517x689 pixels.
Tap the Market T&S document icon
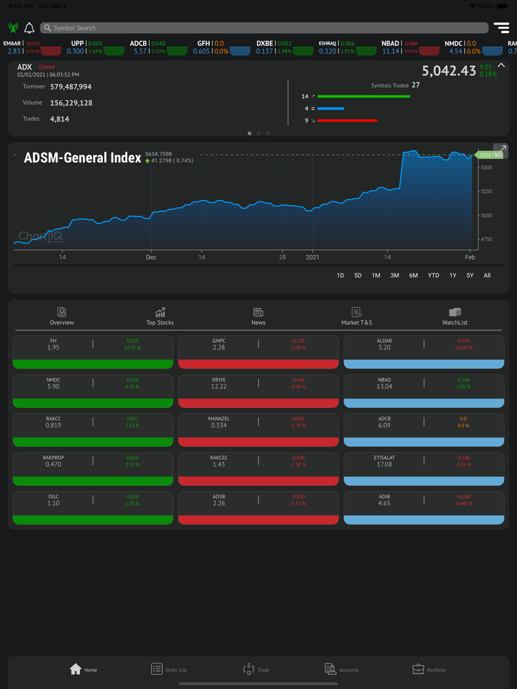[x=357, y=312]
